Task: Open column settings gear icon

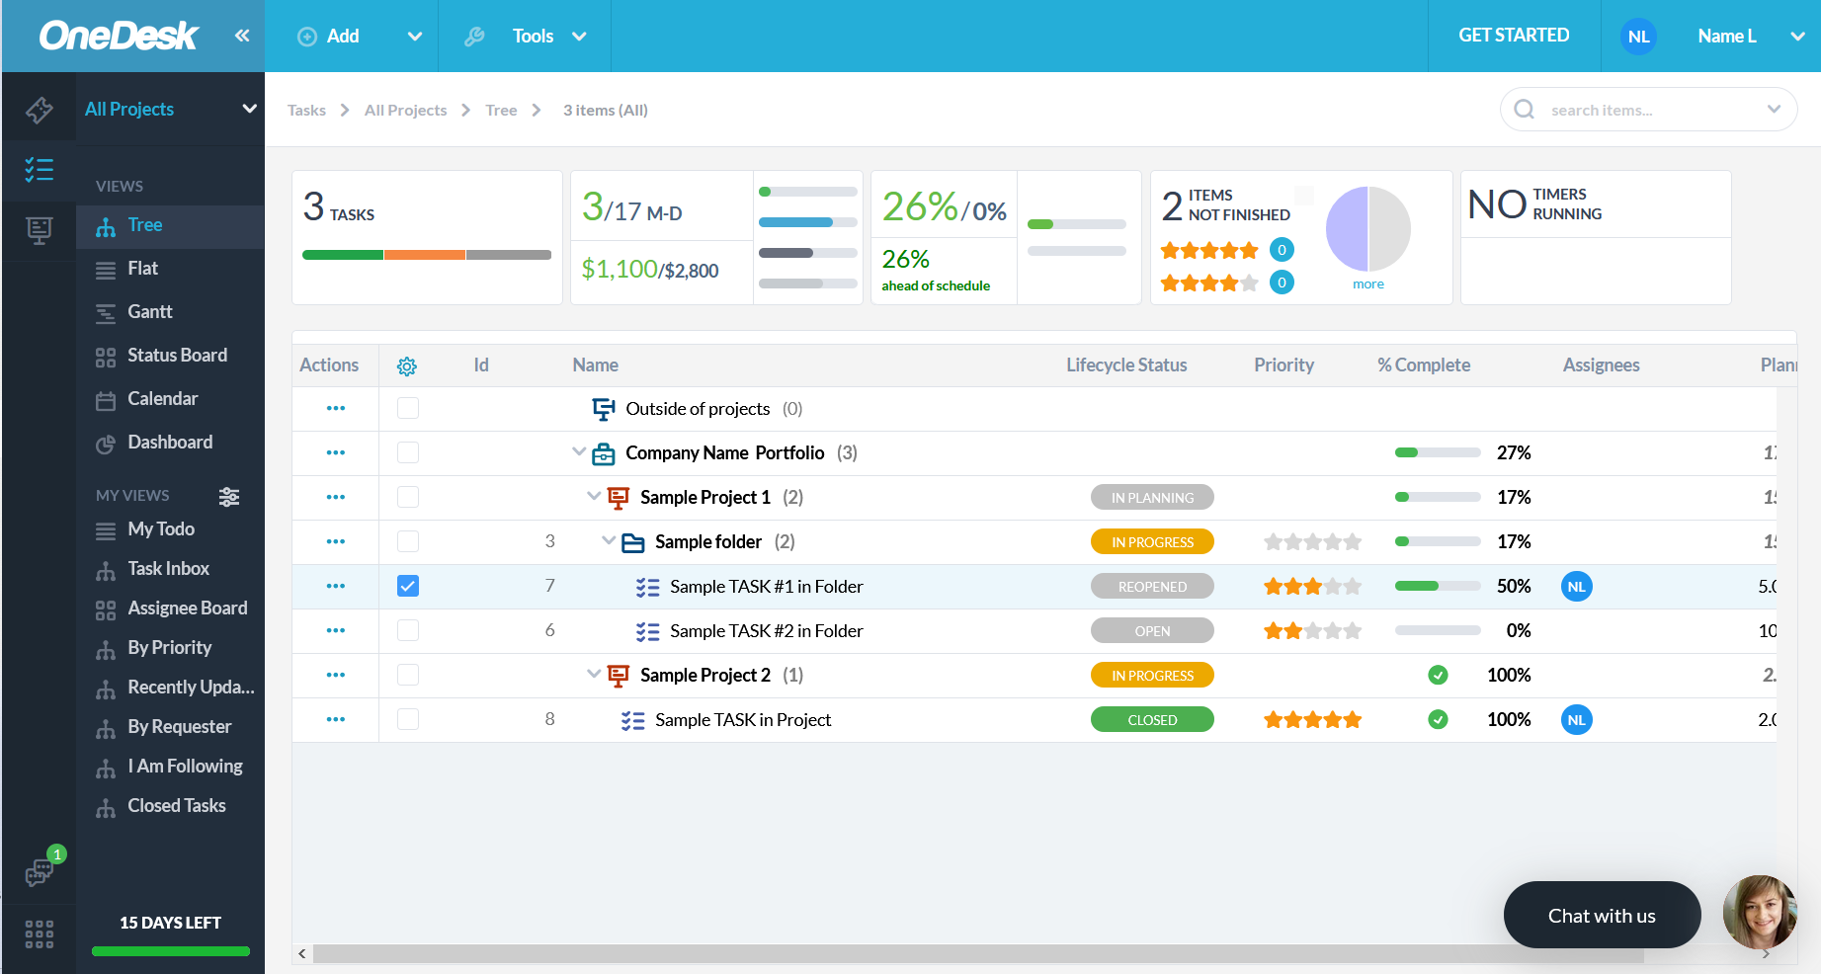Action: point(407,366)
